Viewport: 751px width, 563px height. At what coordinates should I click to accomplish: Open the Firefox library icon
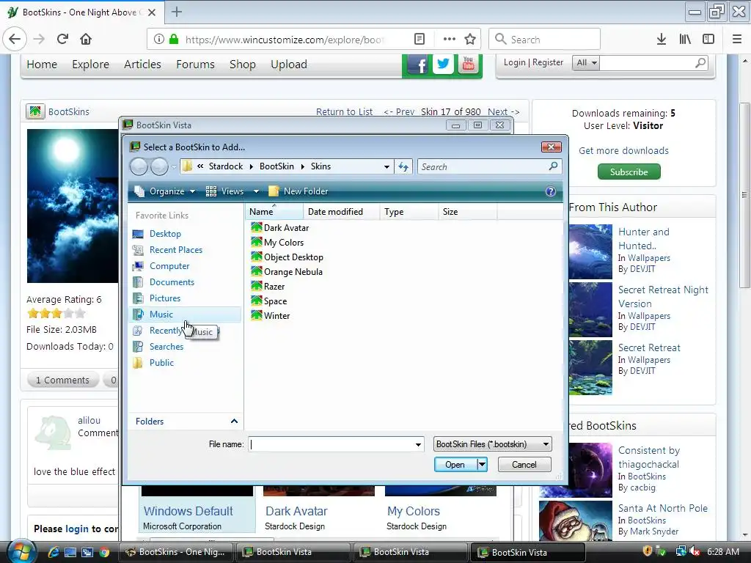[x=685, y=40]
